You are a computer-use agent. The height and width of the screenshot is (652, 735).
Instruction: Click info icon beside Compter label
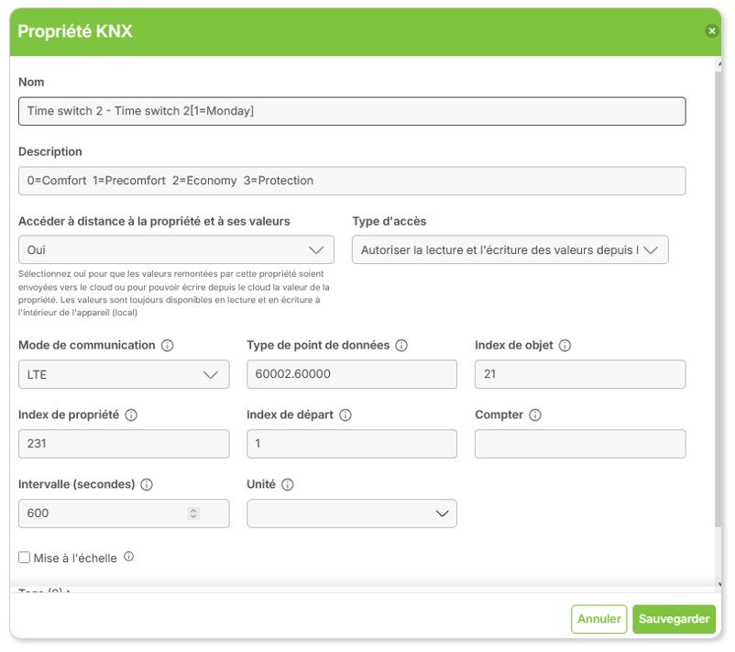[535, 415]
